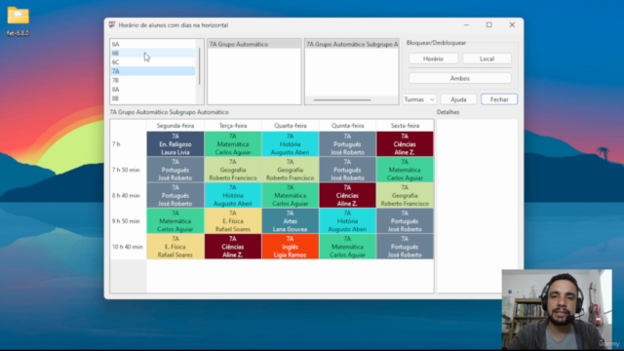Click the 10 h 40 min row header
The height and width of the screenshot is (351, 624).
[x=128, y=247]
